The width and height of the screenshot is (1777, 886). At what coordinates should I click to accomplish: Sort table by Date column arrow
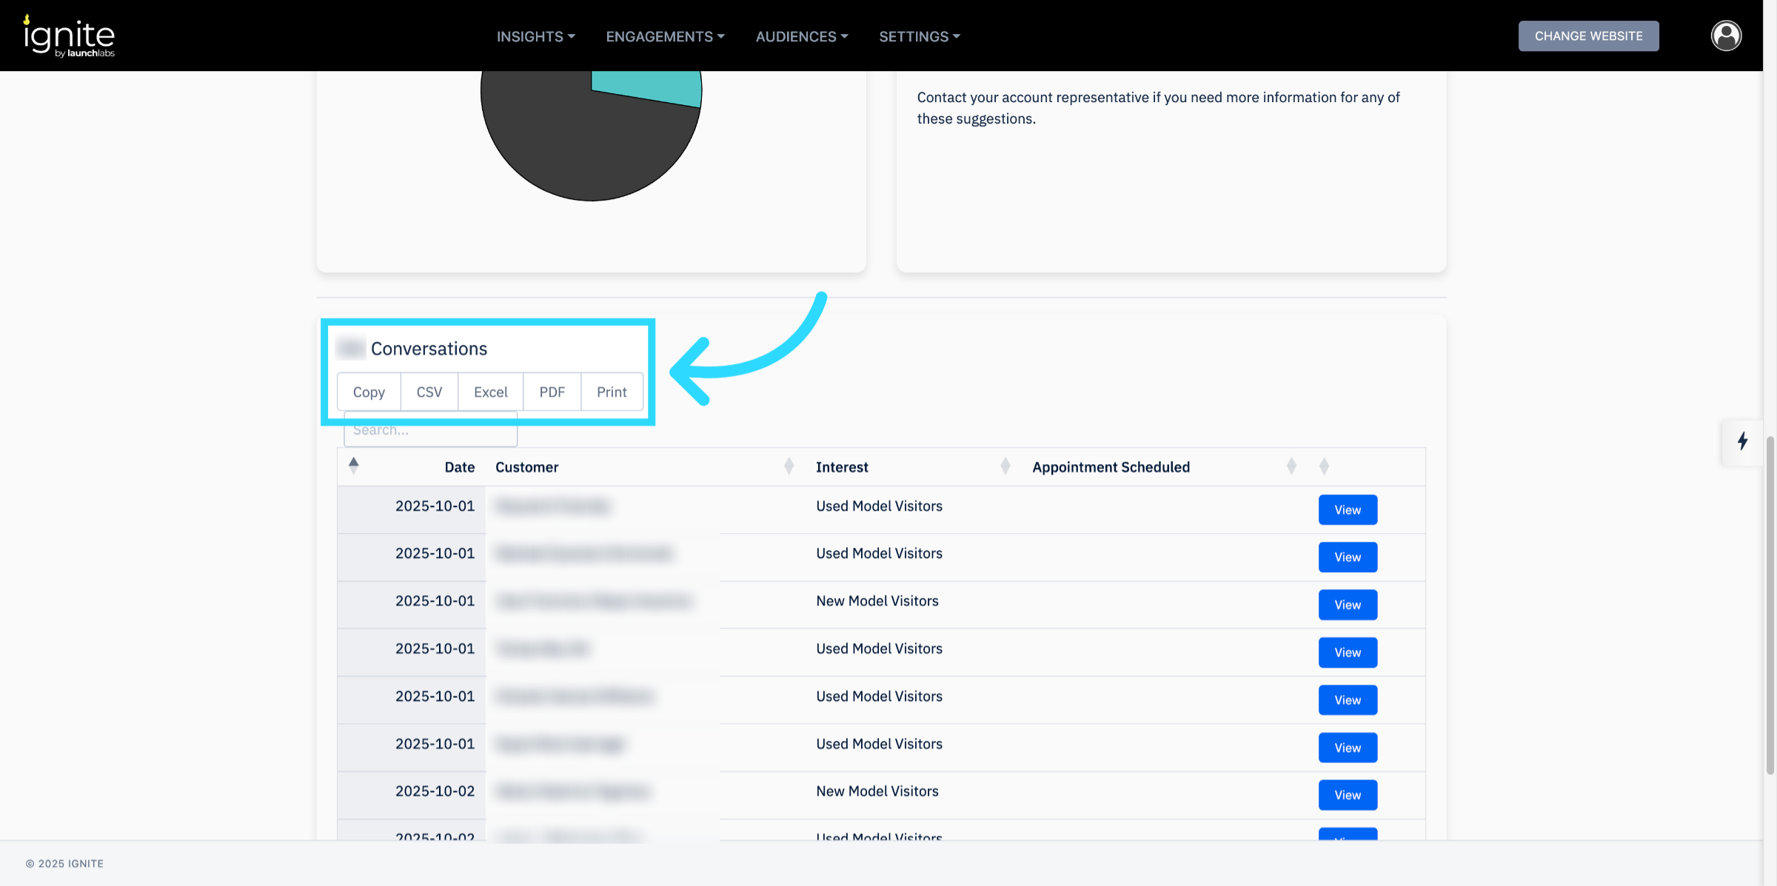354,466
